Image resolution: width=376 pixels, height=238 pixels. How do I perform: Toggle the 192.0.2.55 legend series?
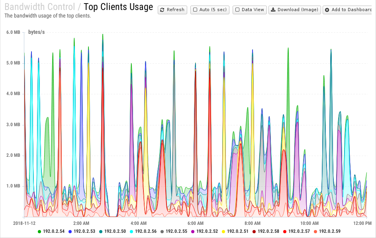tap(174, 231)
